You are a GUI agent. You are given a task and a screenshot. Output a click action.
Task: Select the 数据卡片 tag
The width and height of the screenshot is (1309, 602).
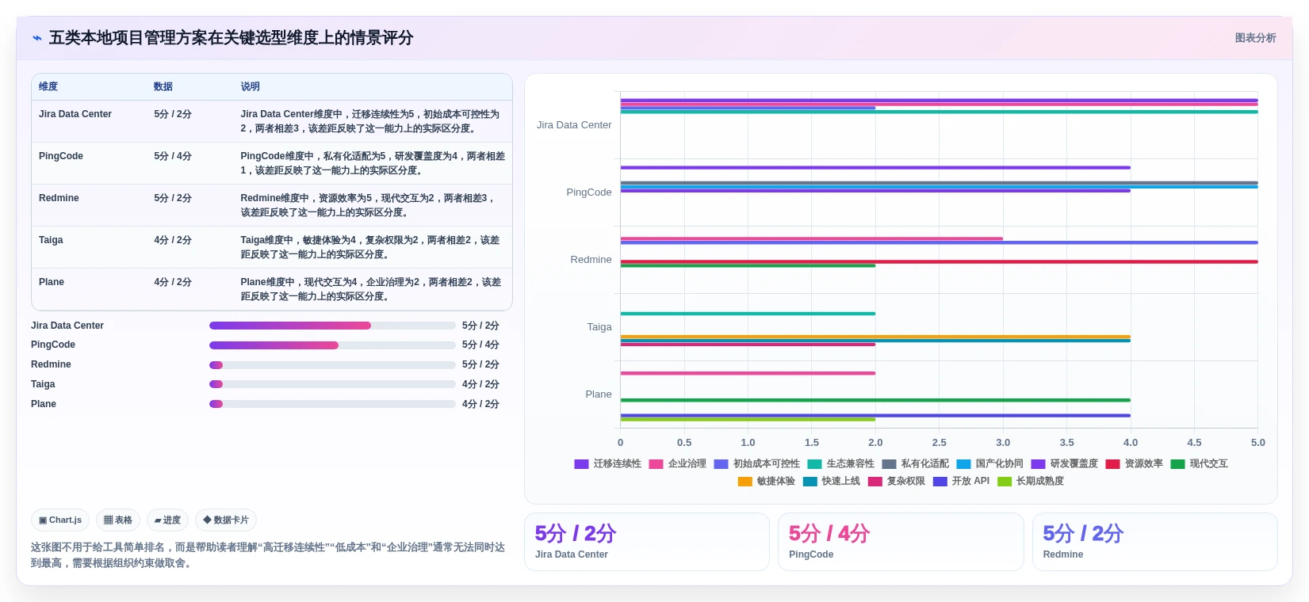click(226, 520)
